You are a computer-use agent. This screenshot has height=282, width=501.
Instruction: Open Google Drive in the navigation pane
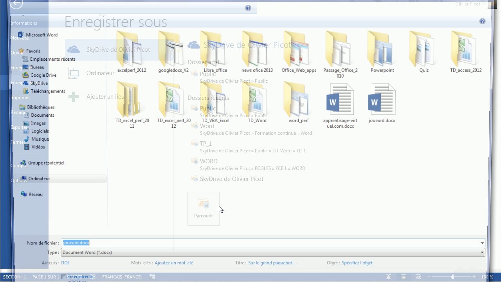click(x=40, y=75)
